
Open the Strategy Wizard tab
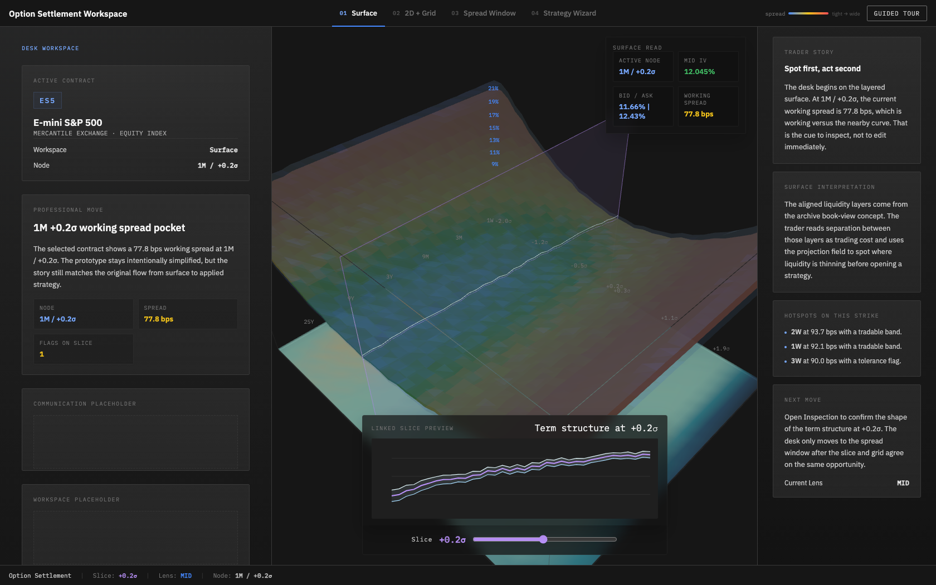click(563, 13)
